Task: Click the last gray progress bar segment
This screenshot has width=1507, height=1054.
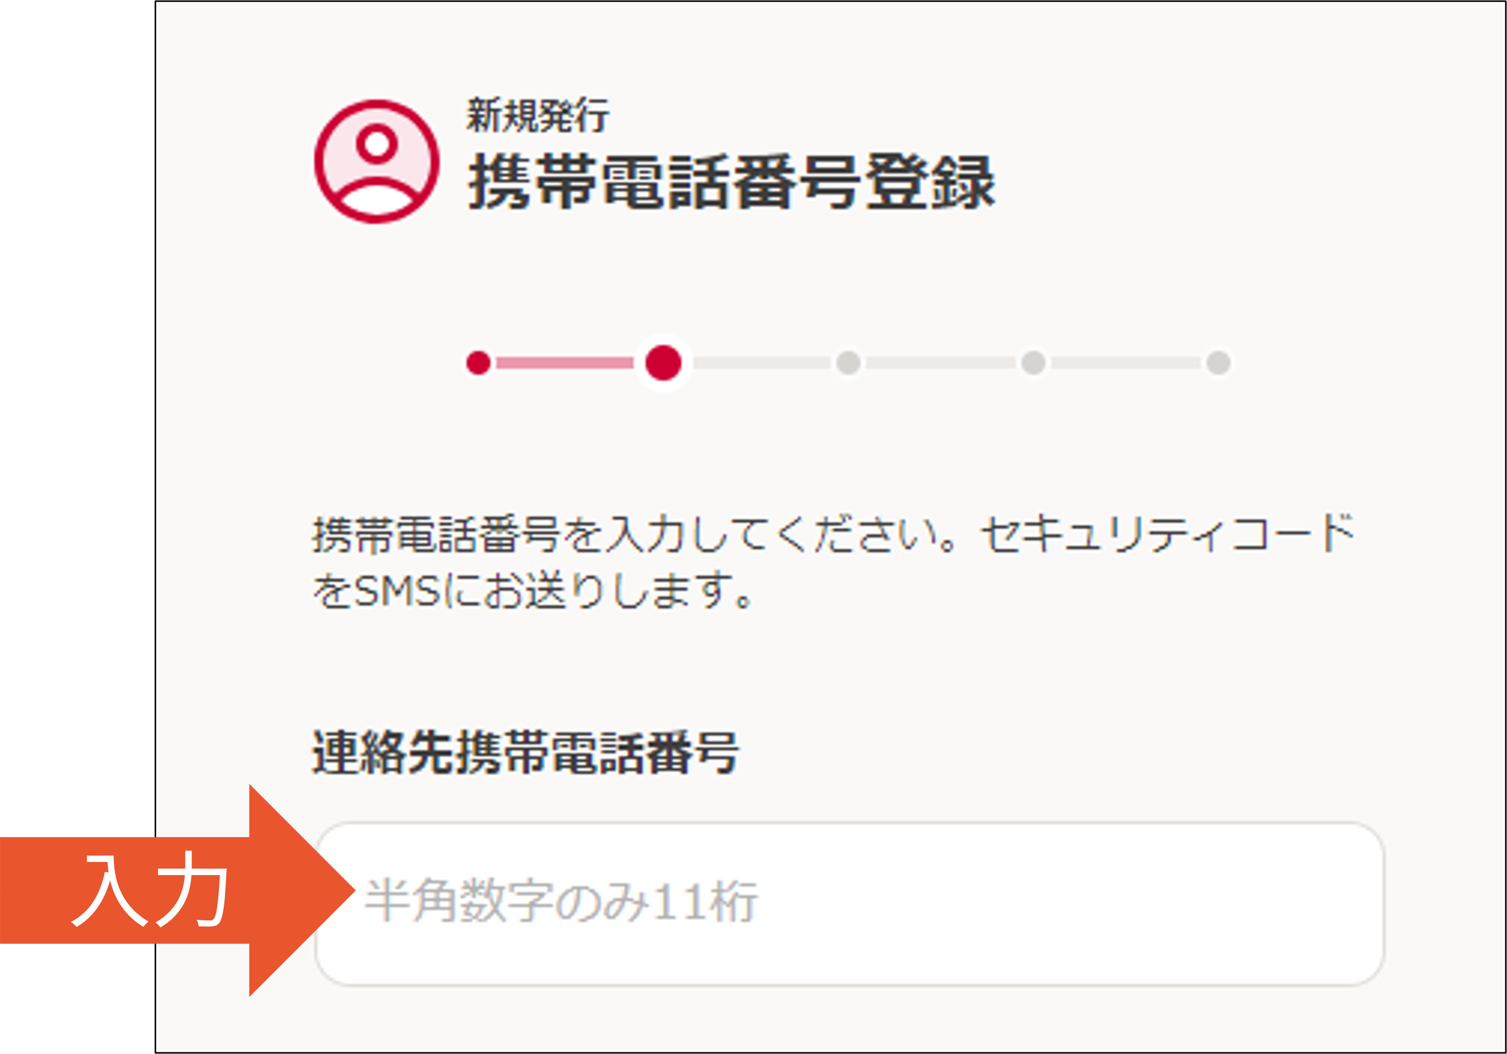Action: 1125,362
